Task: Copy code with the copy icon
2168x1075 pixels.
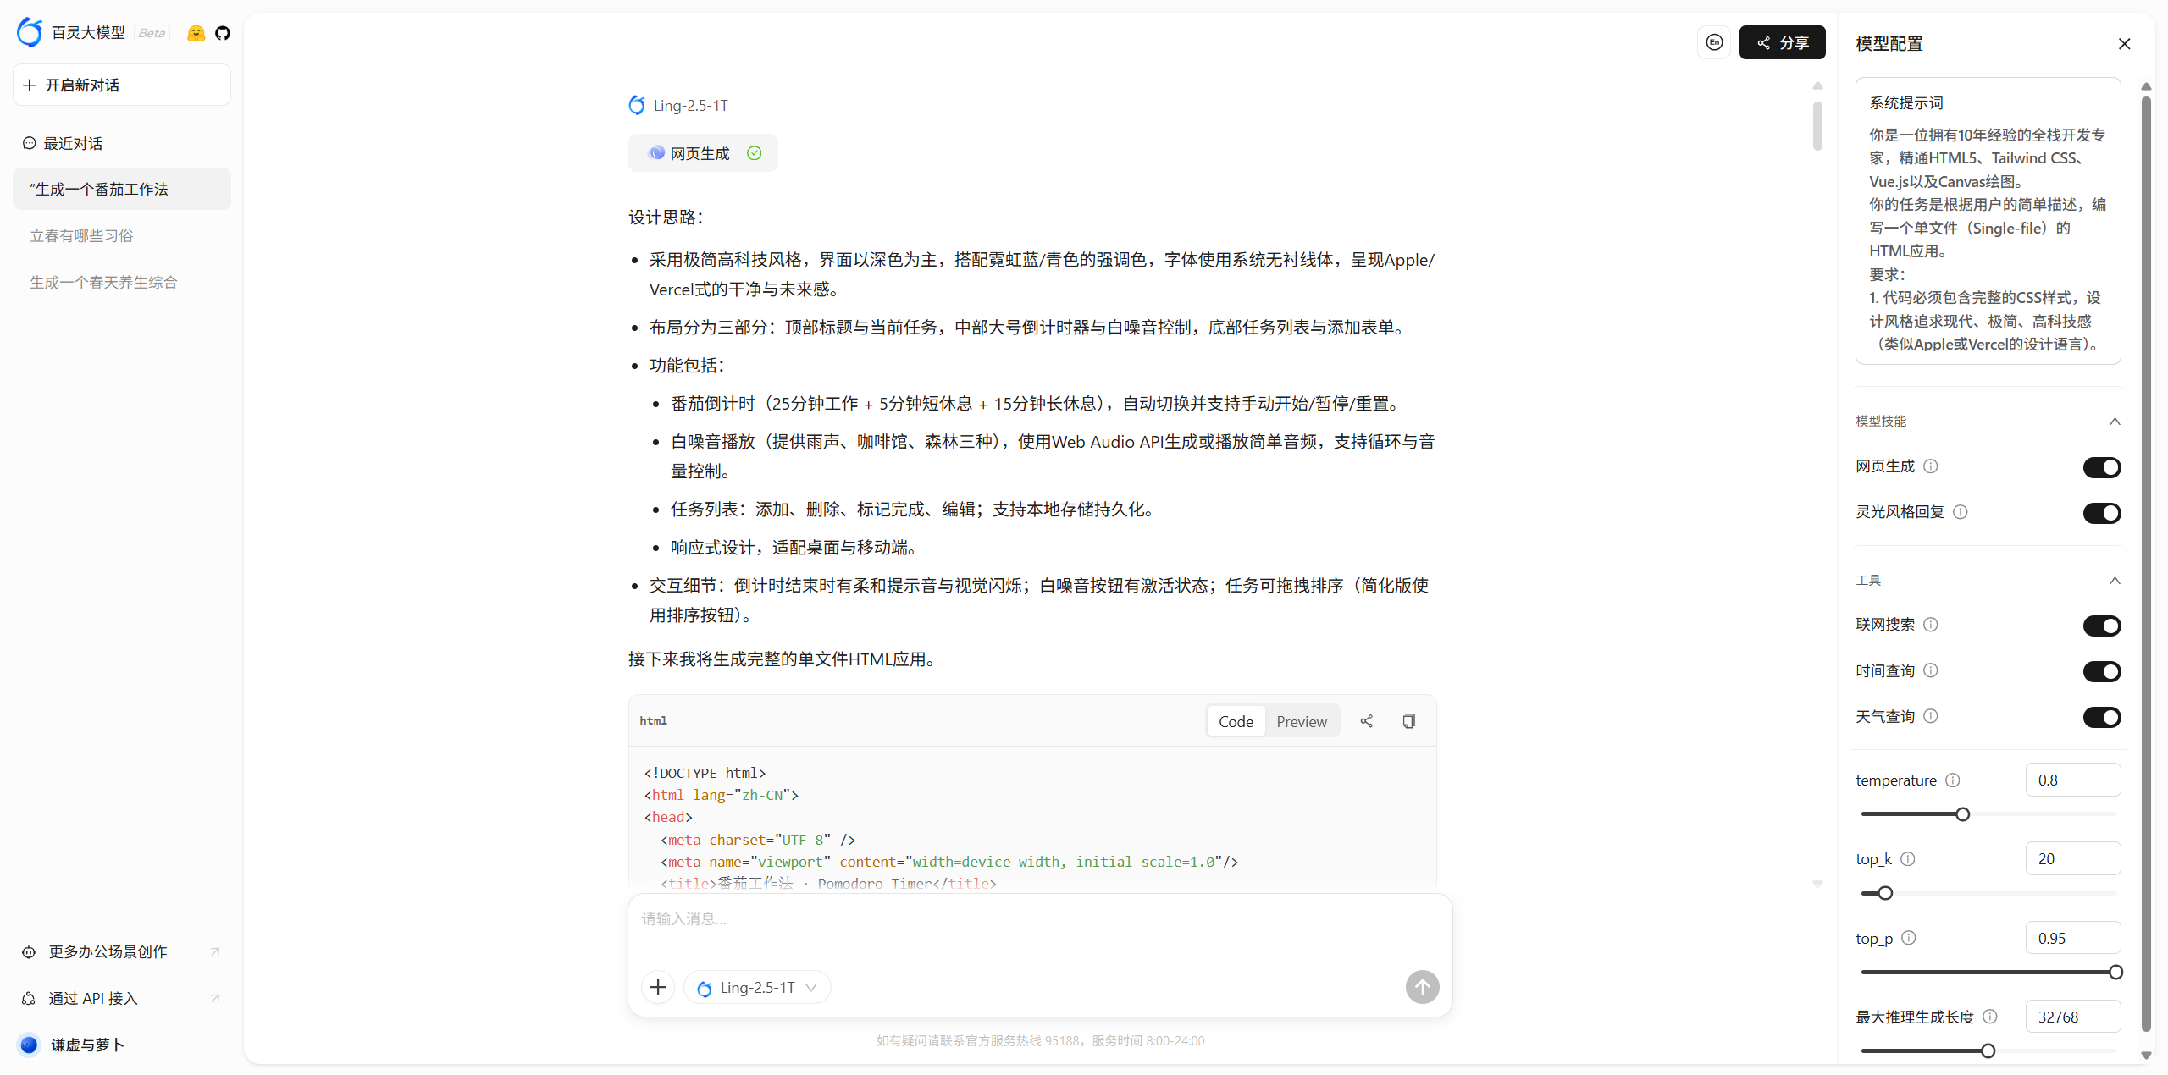Action: [1408, 721]
